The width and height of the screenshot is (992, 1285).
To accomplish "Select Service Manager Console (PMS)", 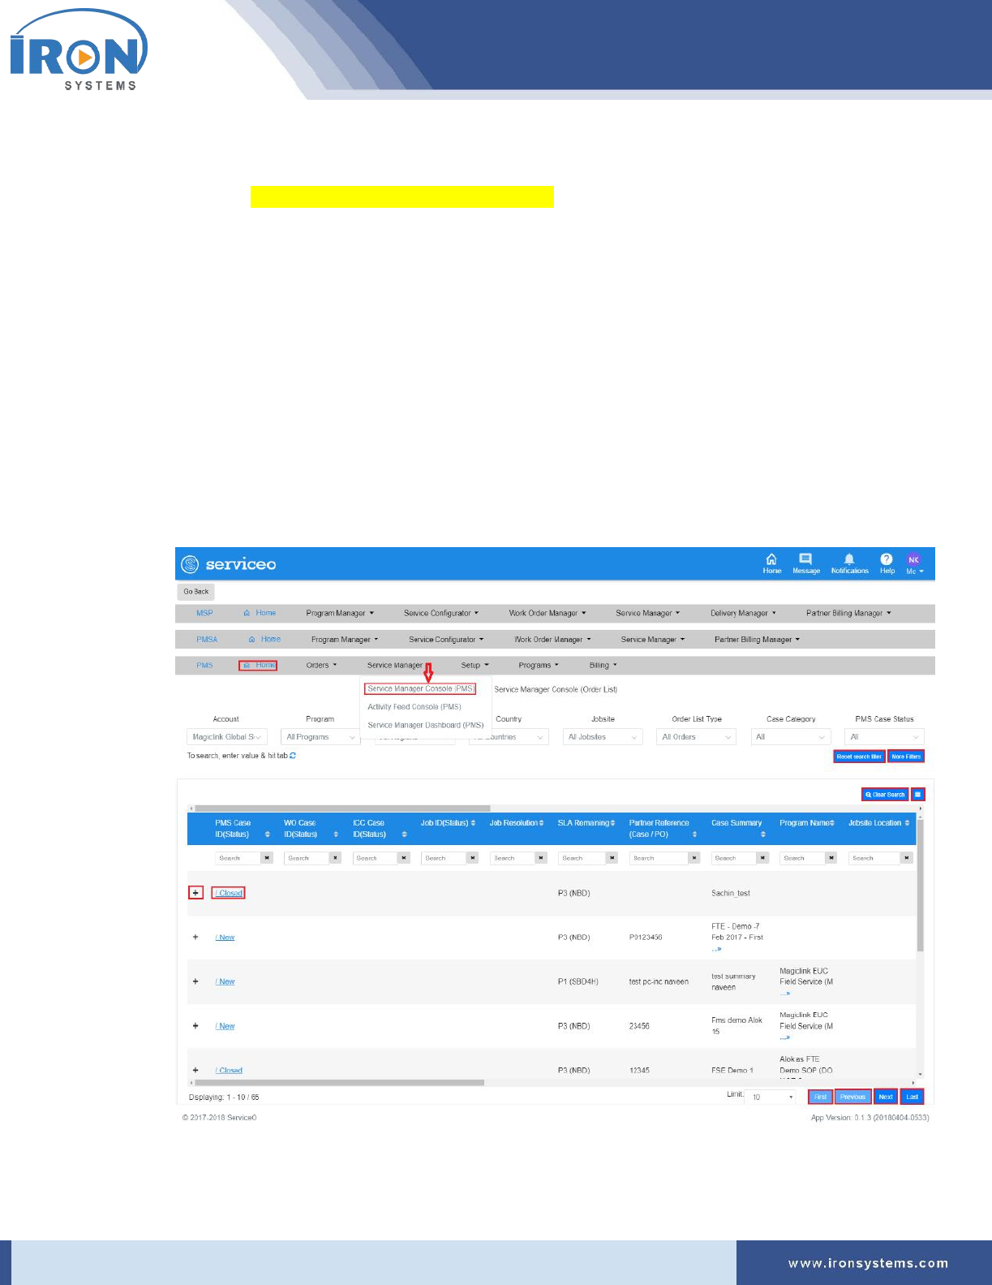I will [x=420, y=688].
